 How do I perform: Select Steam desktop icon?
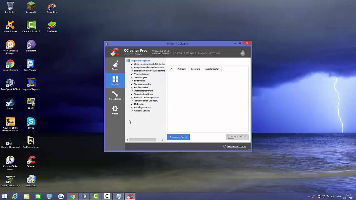[10, 103]
